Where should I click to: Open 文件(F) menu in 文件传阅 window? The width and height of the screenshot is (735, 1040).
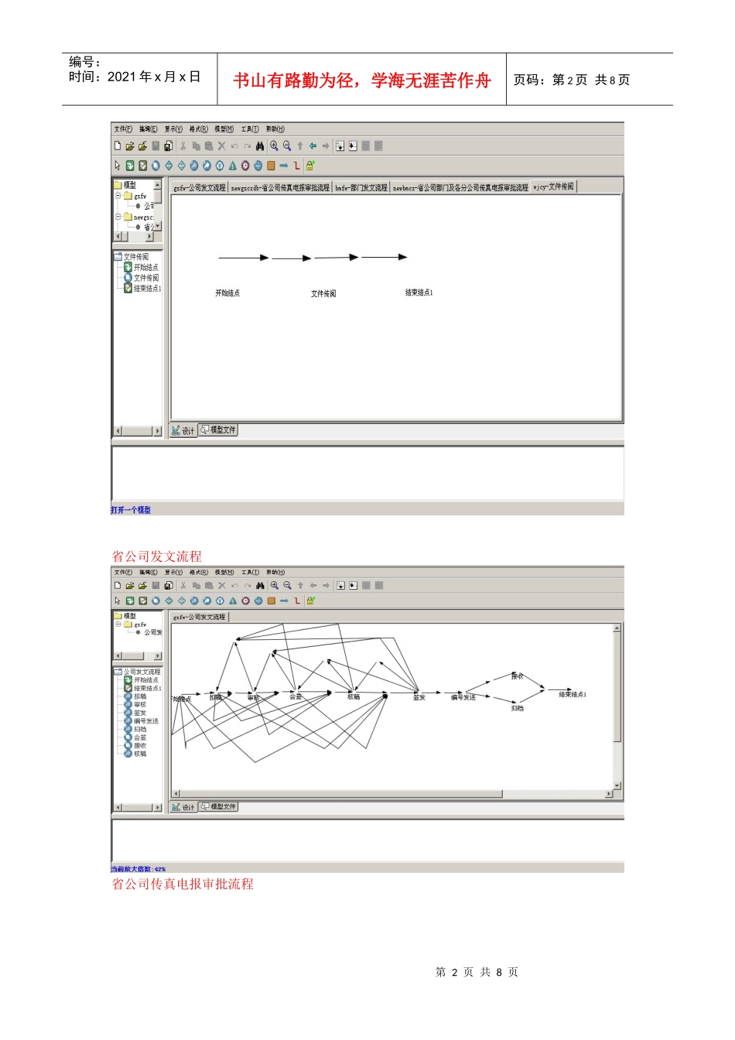pos(123,129)
